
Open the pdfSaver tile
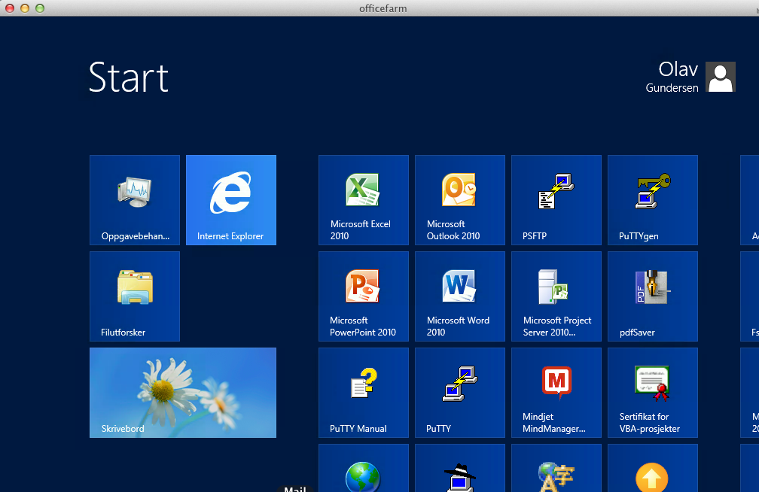point(653,296)
